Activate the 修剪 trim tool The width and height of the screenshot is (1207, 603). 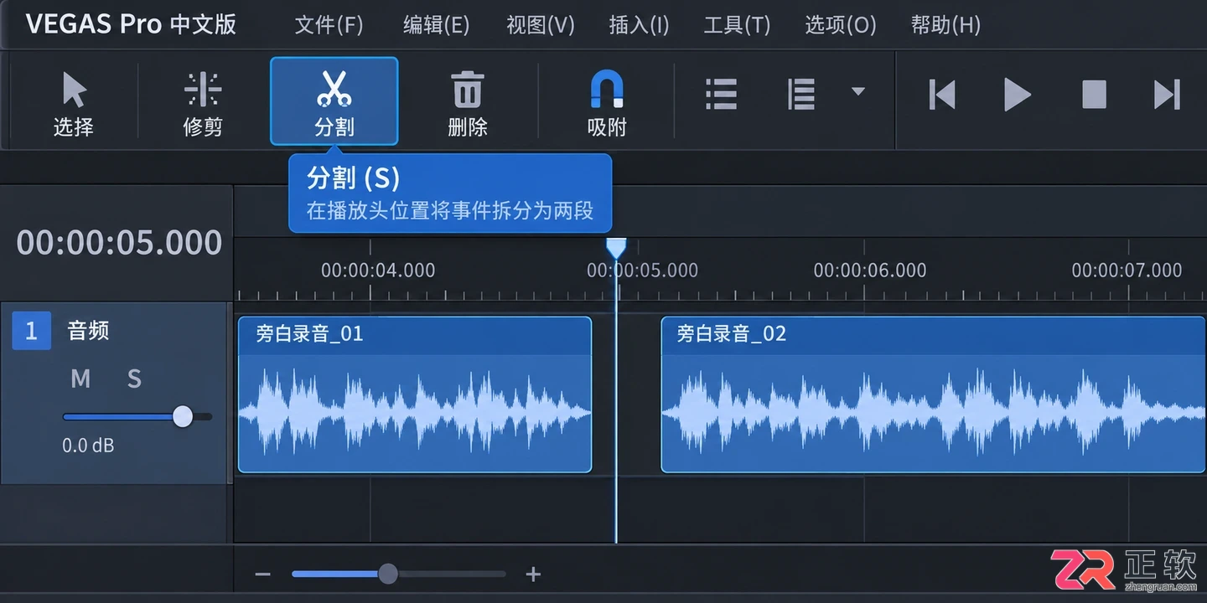pyautogui.click(x=203, y=103)
